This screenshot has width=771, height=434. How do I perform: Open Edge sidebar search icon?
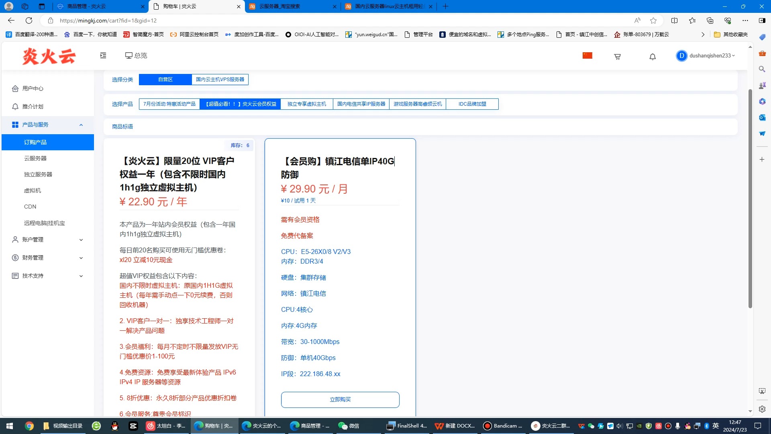[762, 69]
